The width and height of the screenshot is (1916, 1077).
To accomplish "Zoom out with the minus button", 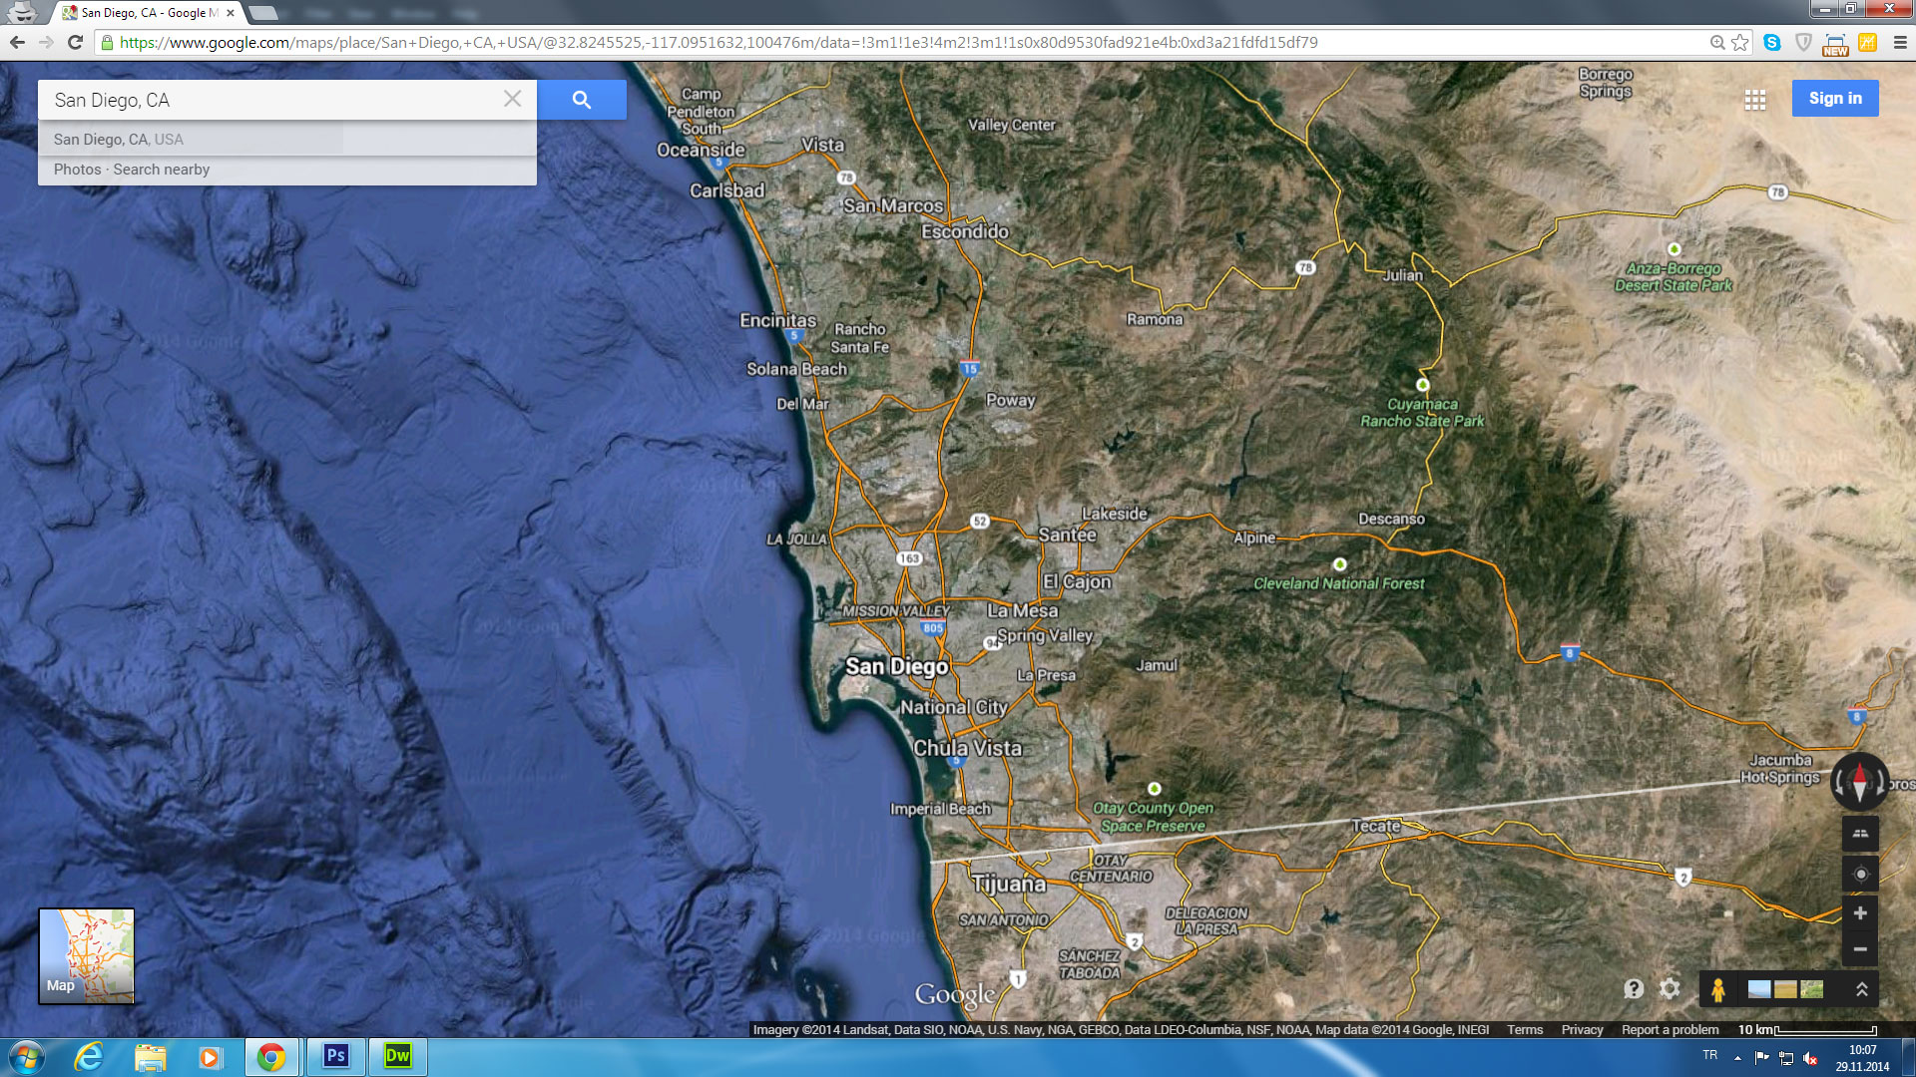I will click(x=1860, y=949).
